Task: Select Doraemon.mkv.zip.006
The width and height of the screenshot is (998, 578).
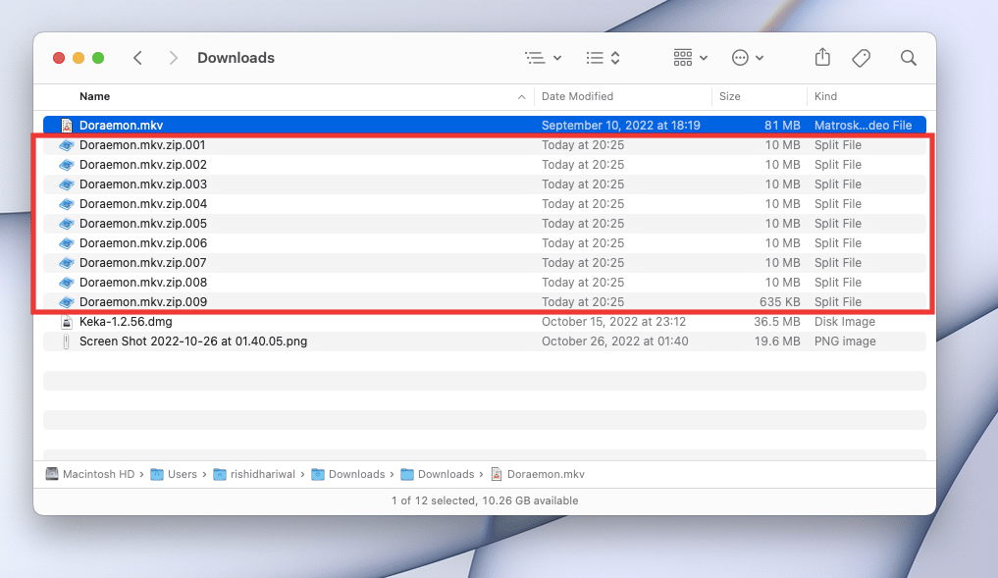Action: click(485, 243)
